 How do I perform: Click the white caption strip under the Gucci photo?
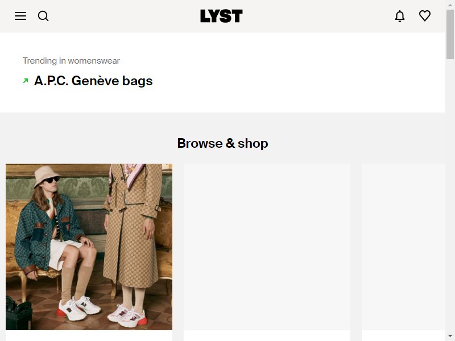coord(89,336)
